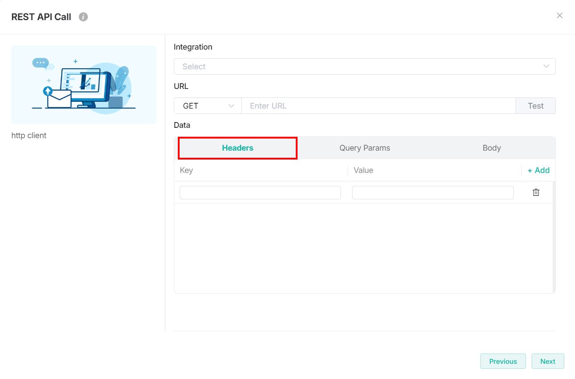Click the http client illustration image
Image resolution: width=575 pixels, height=379 pixels.
click(84, 85)
